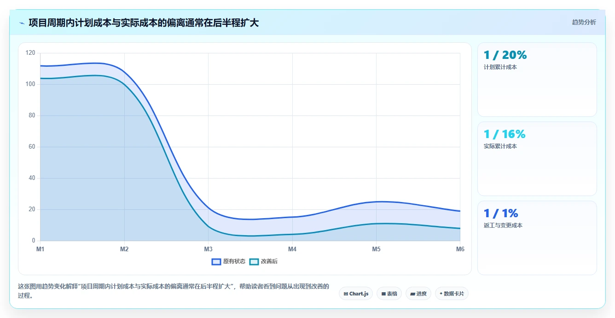Click the 20 y-axis value
Viewport: 615px width, 318px height.
pyautogui.click(x=32, y=209)
